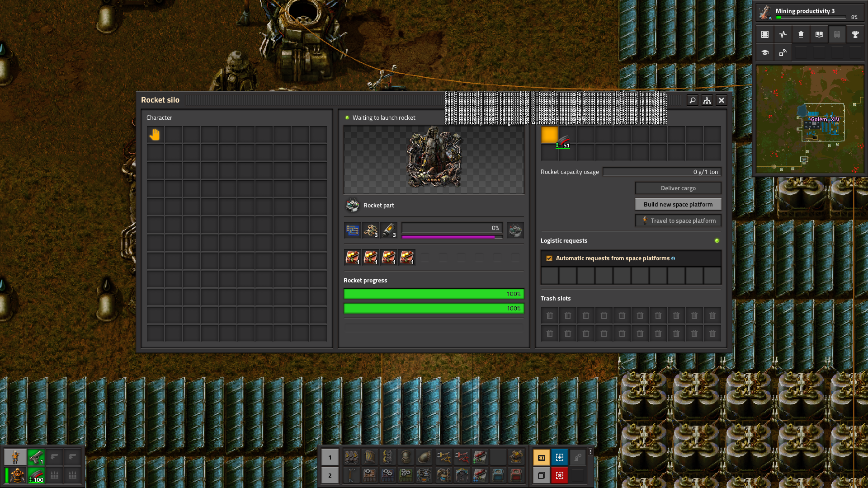868x488 pixels.
Task: Click Travel to space platform
Action: click(678, 221)
